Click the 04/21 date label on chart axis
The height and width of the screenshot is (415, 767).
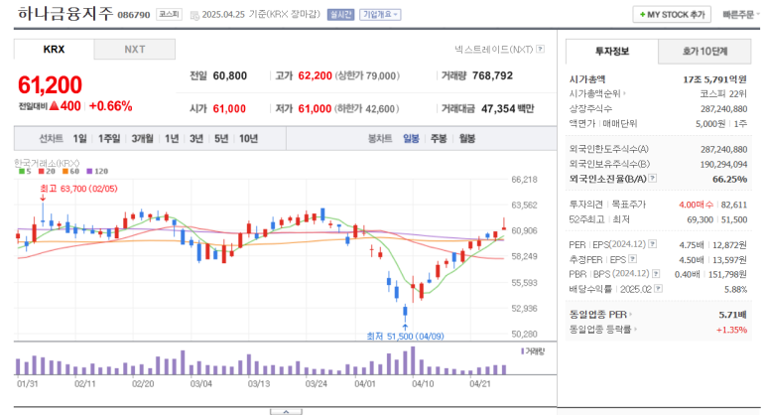point(479,383)
